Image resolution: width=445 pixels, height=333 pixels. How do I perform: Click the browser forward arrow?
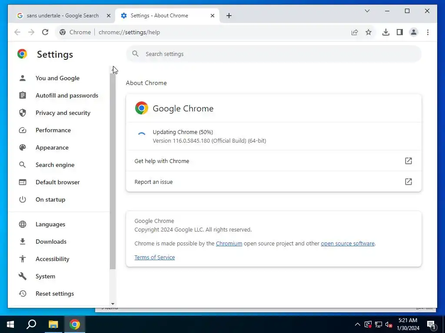pos(31,32)
